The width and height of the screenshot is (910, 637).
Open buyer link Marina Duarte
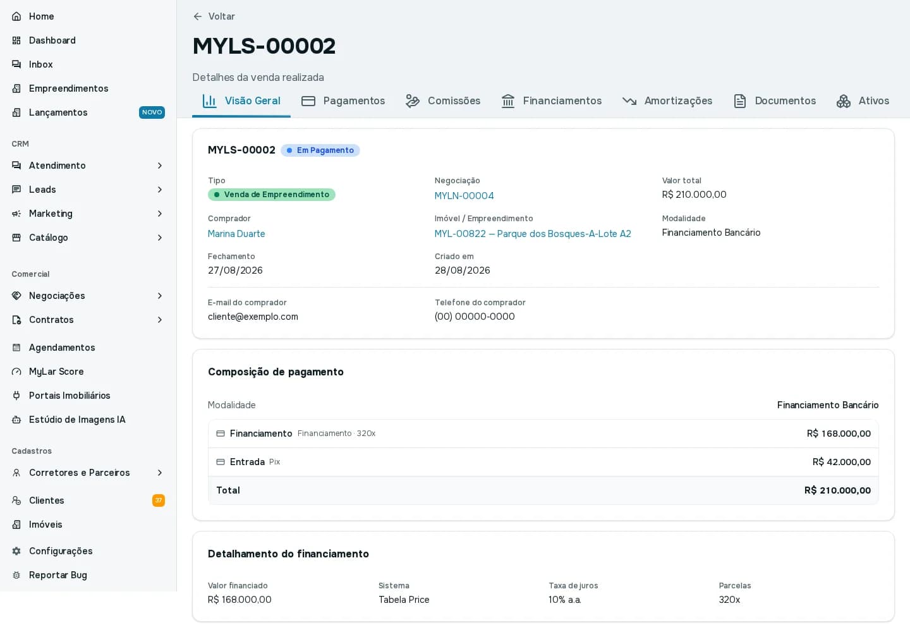pyautogui.click(x=236, y=234)
